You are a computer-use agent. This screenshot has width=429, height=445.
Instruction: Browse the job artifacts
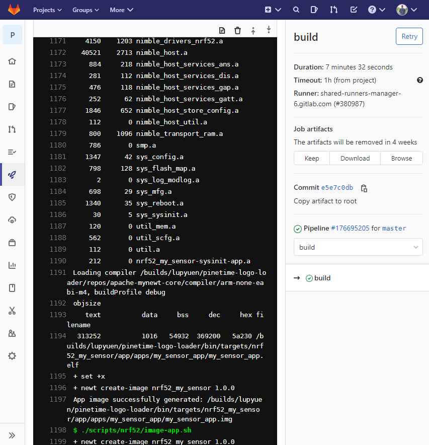coord(401,158)
